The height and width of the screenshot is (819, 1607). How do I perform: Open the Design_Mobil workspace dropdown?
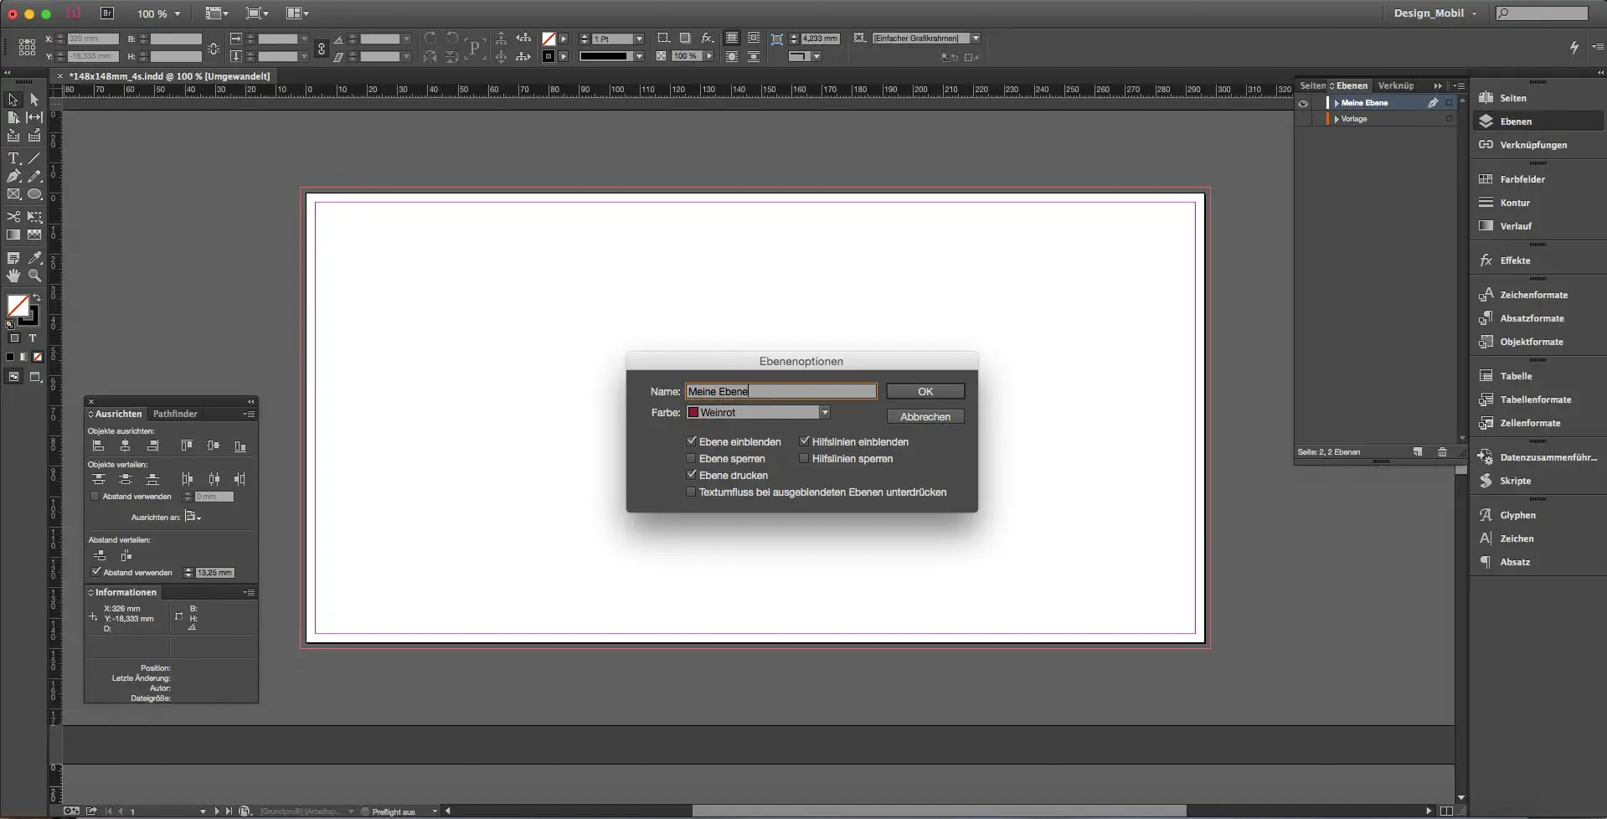point(1435,13)
